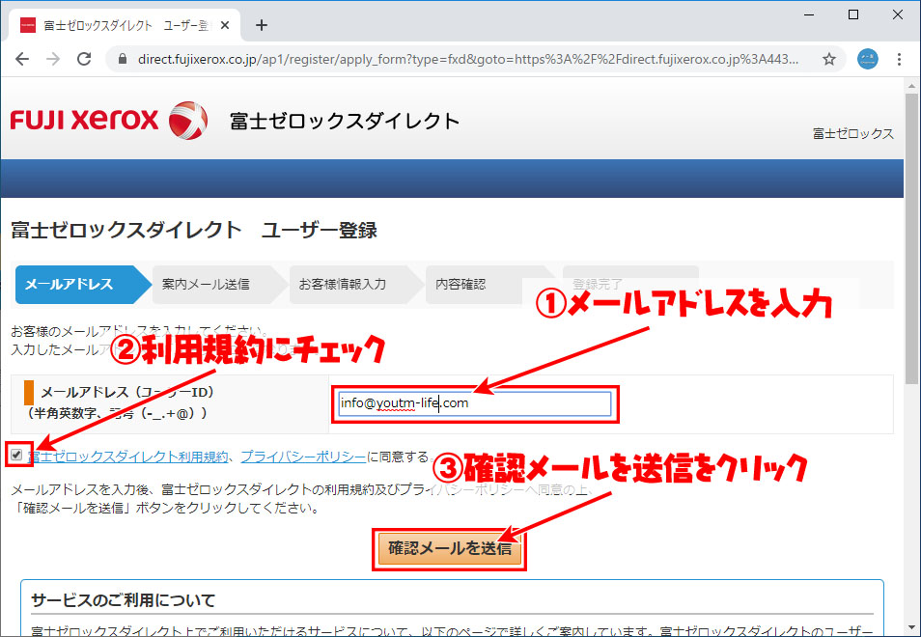Click the email address input field

pyautogui.click(x=475, y=404)
